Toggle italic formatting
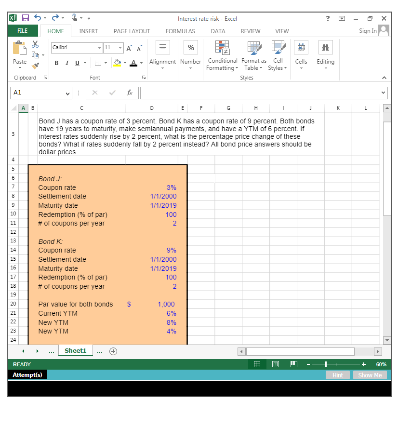This screenshot has height=427, width=398. click(x=66, y=63)
